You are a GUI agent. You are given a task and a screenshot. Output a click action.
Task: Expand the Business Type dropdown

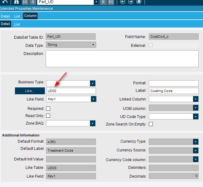pyautogui.click(x=92, y=83)
